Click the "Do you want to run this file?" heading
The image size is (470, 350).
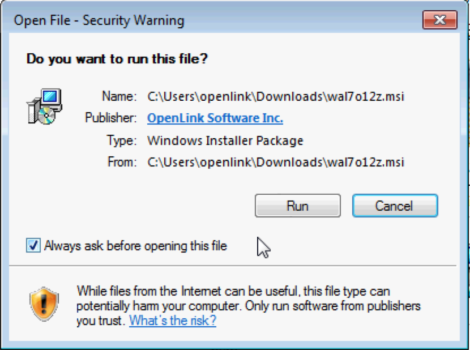(117, 58)
